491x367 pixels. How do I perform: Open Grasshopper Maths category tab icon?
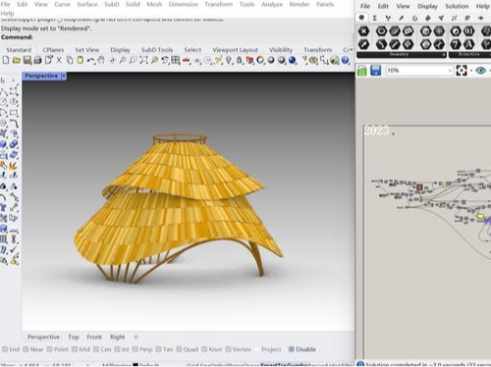[375, 18]
